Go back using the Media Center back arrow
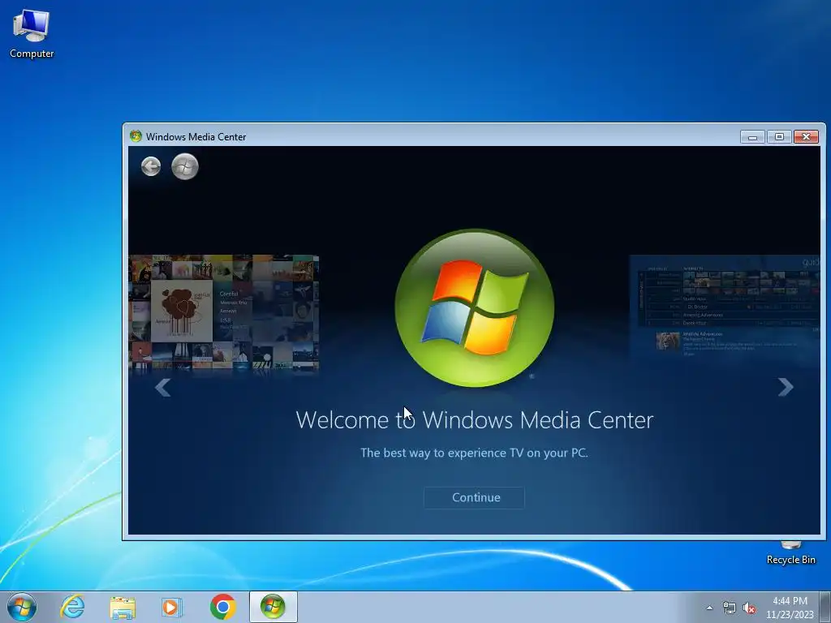 pyautogui.click(x=151, y=166)
